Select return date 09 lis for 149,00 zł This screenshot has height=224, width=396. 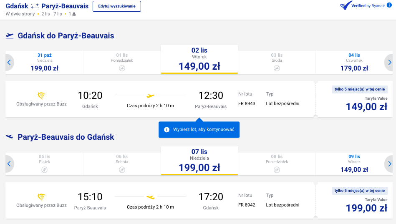(354, 164)
